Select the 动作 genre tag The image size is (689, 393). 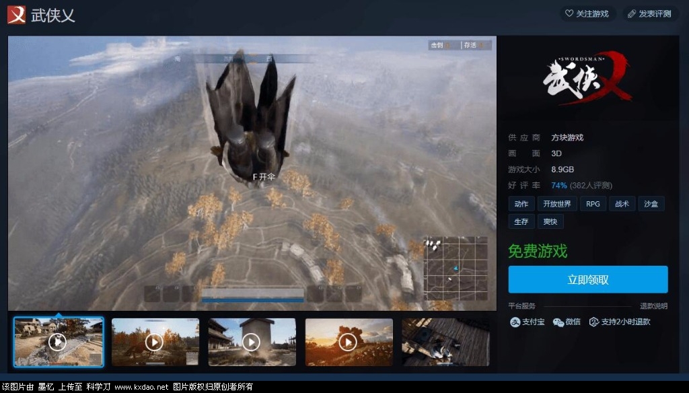(521, 204)
